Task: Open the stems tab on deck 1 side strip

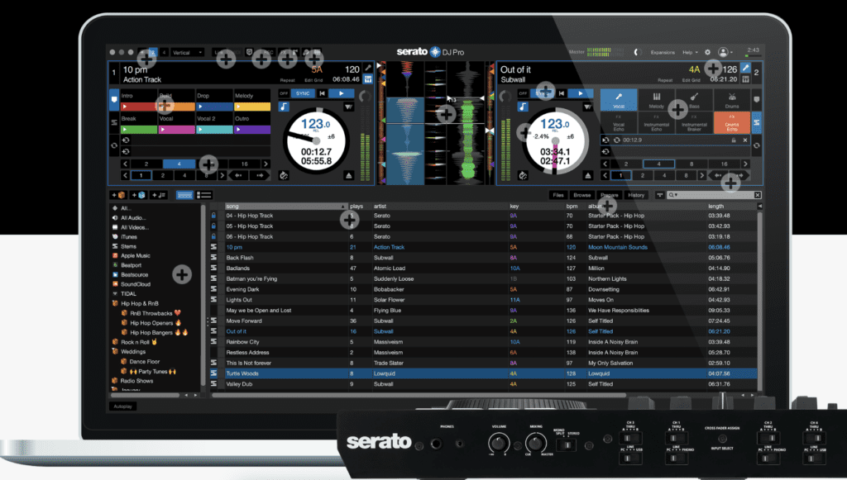Action: 114,122
